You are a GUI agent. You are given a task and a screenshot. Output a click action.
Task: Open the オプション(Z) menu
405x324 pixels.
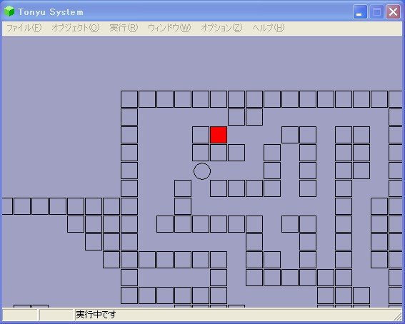221,28
